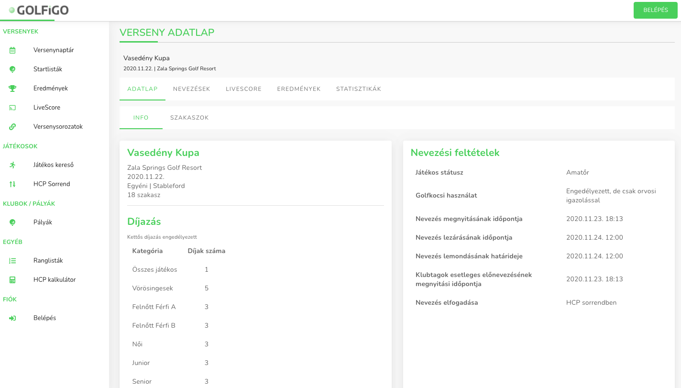Click the Nevezési feltételek heading
The height and width of the screenshot is (388, 681).
455,153
